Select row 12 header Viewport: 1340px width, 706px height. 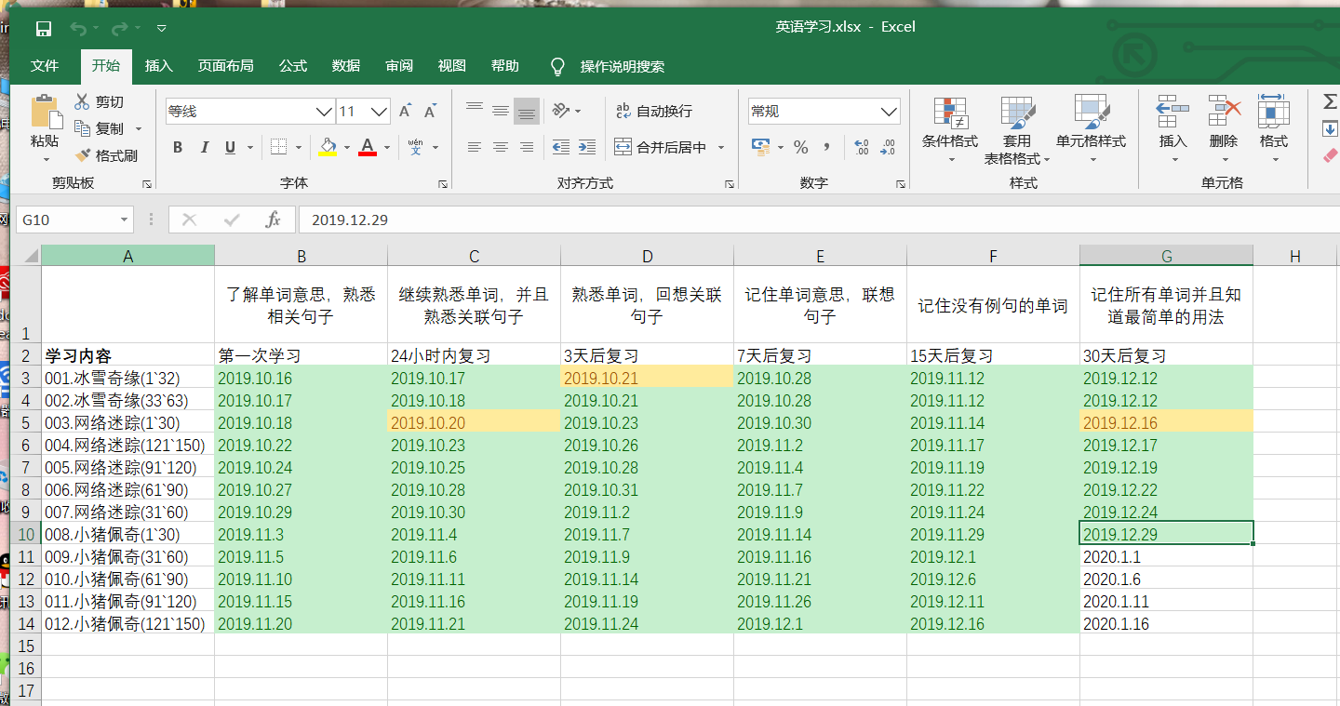26,579
